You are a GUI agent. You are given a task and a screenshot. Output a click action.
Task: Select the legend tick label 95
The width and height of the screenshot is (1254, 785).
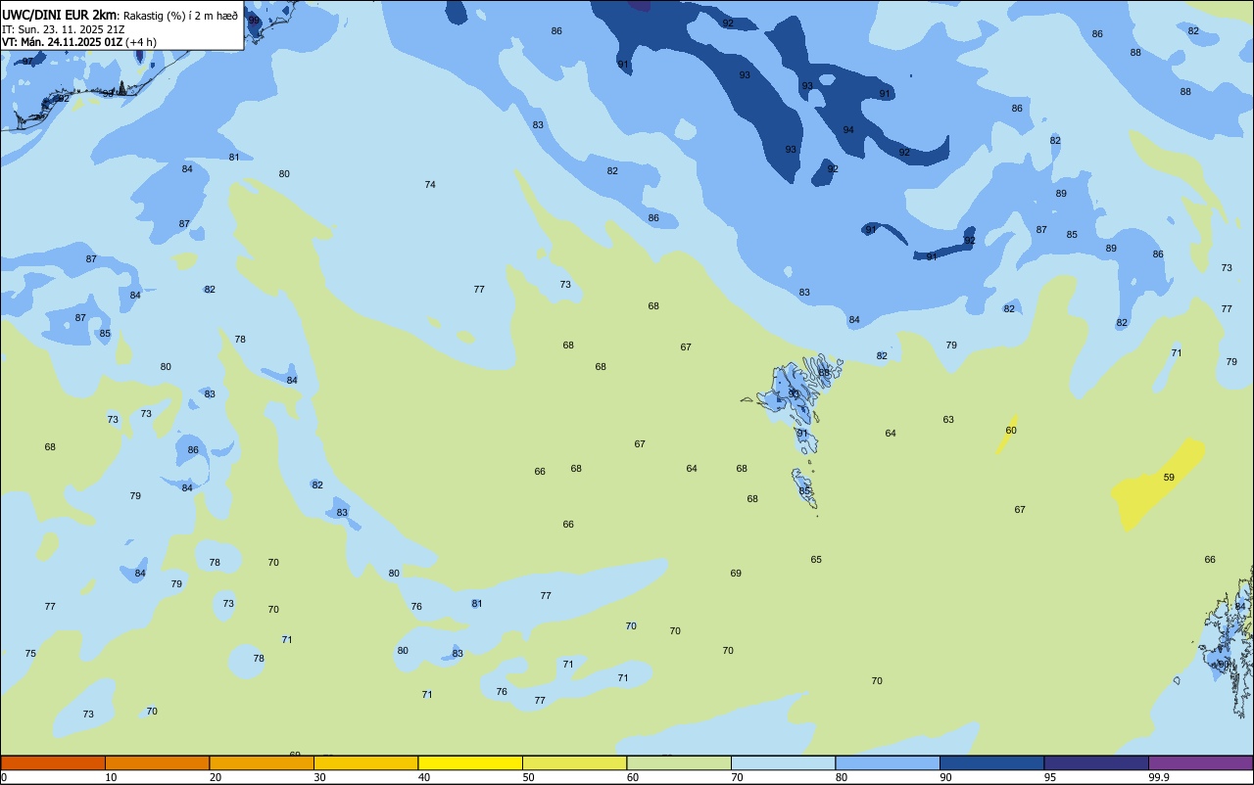(1050, 777)
